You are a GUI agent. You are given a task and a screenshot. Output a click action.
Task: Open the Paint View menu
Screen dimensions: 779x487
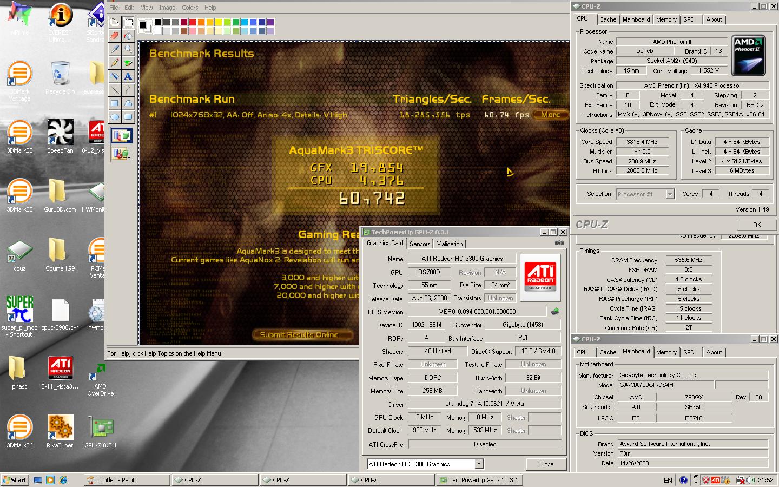[x=147, y=8]
